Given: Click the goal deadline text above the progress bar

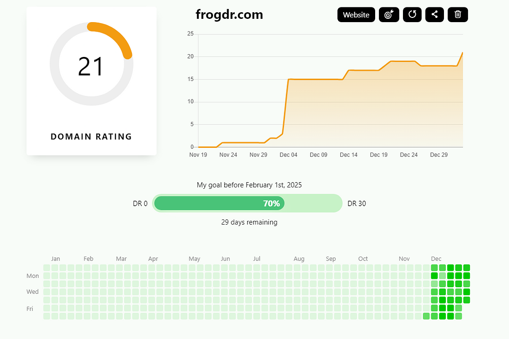Looking at the screenshot, I should point(249,185).
